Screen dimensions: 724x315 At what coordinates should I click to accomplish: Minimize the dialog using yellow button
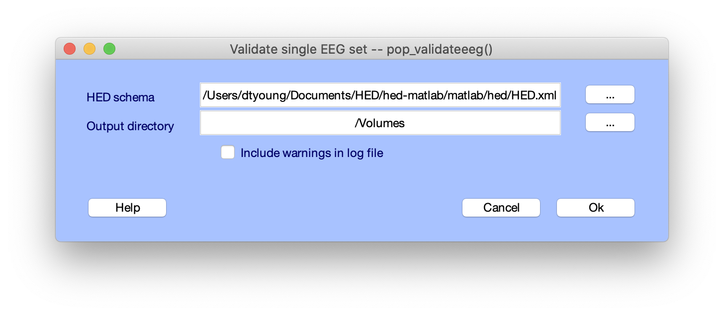click(x=90, y=49)
